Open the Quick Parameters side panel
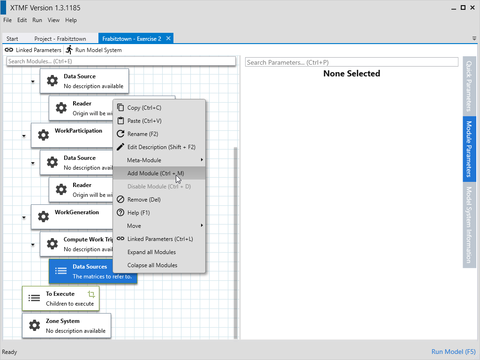The height and width of the screenshot is (360, 480). pyautogui.click(x=469, y=86)
